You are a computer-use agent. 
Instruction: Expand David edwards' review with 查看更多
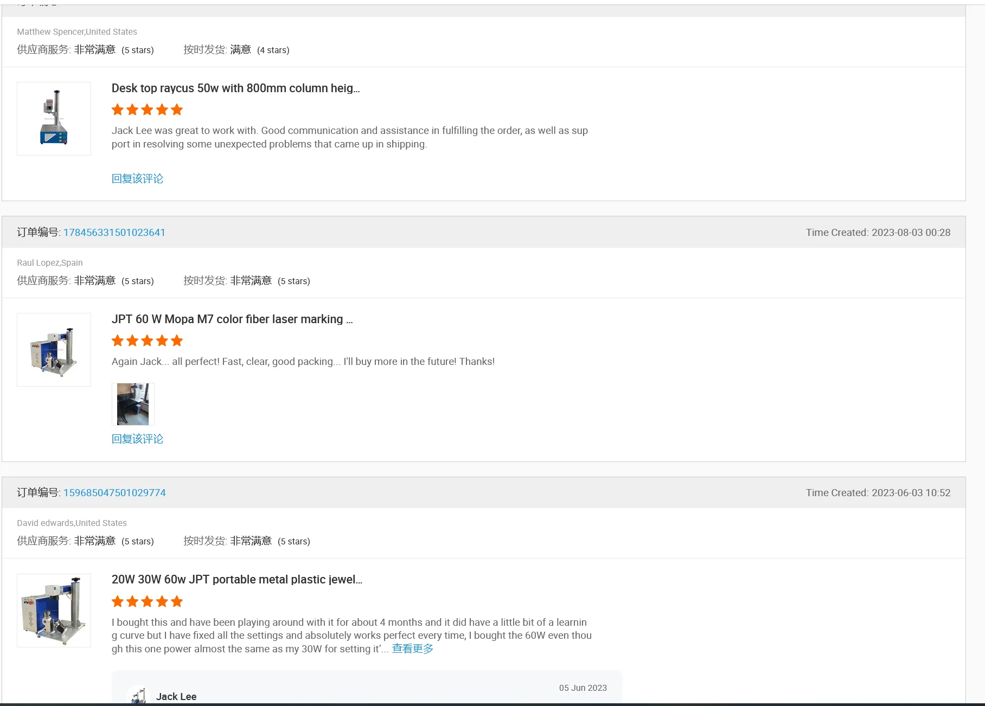[x=412, y=649]
